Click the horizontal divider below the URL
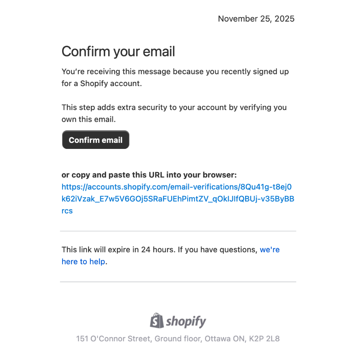Viewport: 348px width, 363px height. pyautogui.click(x=178, y=231)
